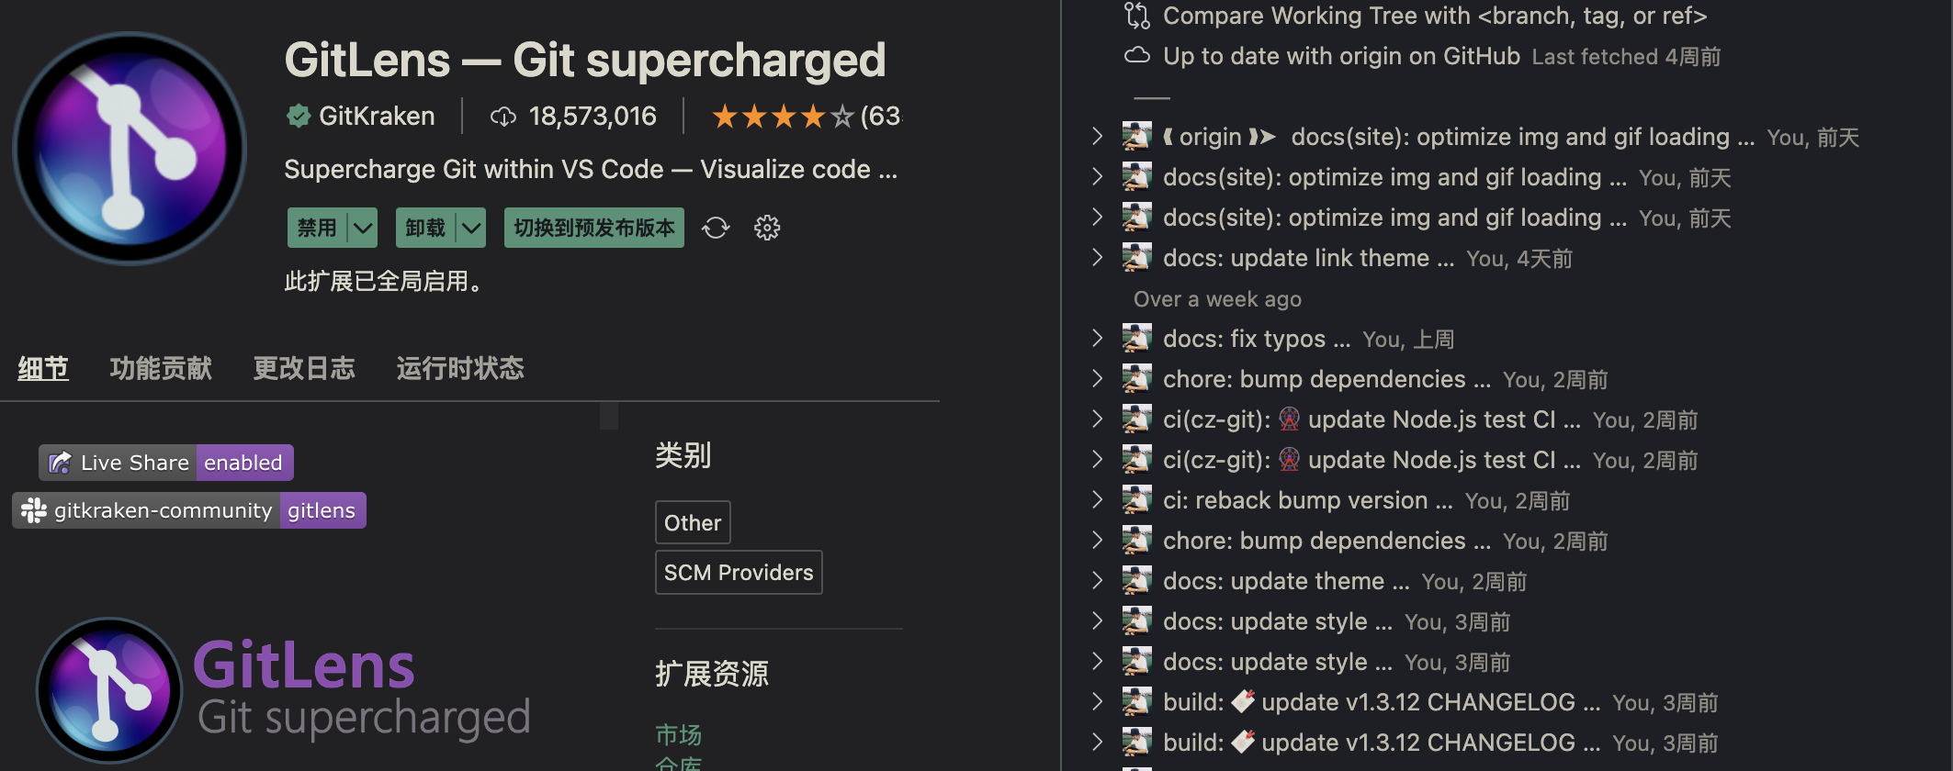Click the cloud icon next to Up to date
This screenshot has height=771, width=1953.
click(1137, 55)
